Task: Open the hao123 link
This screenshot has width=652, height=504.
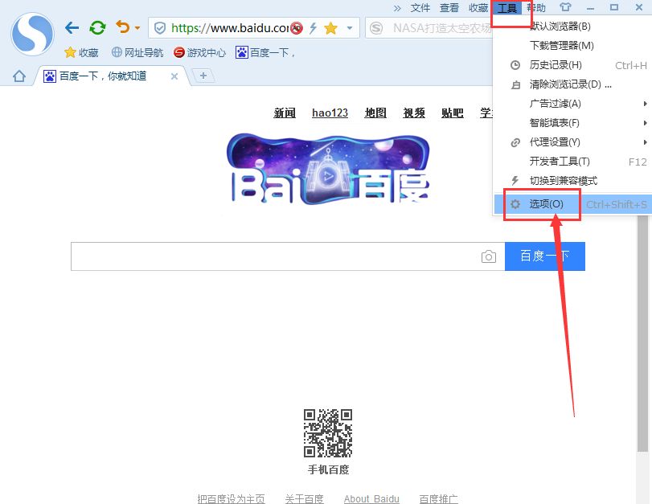Action: point(330,113)
